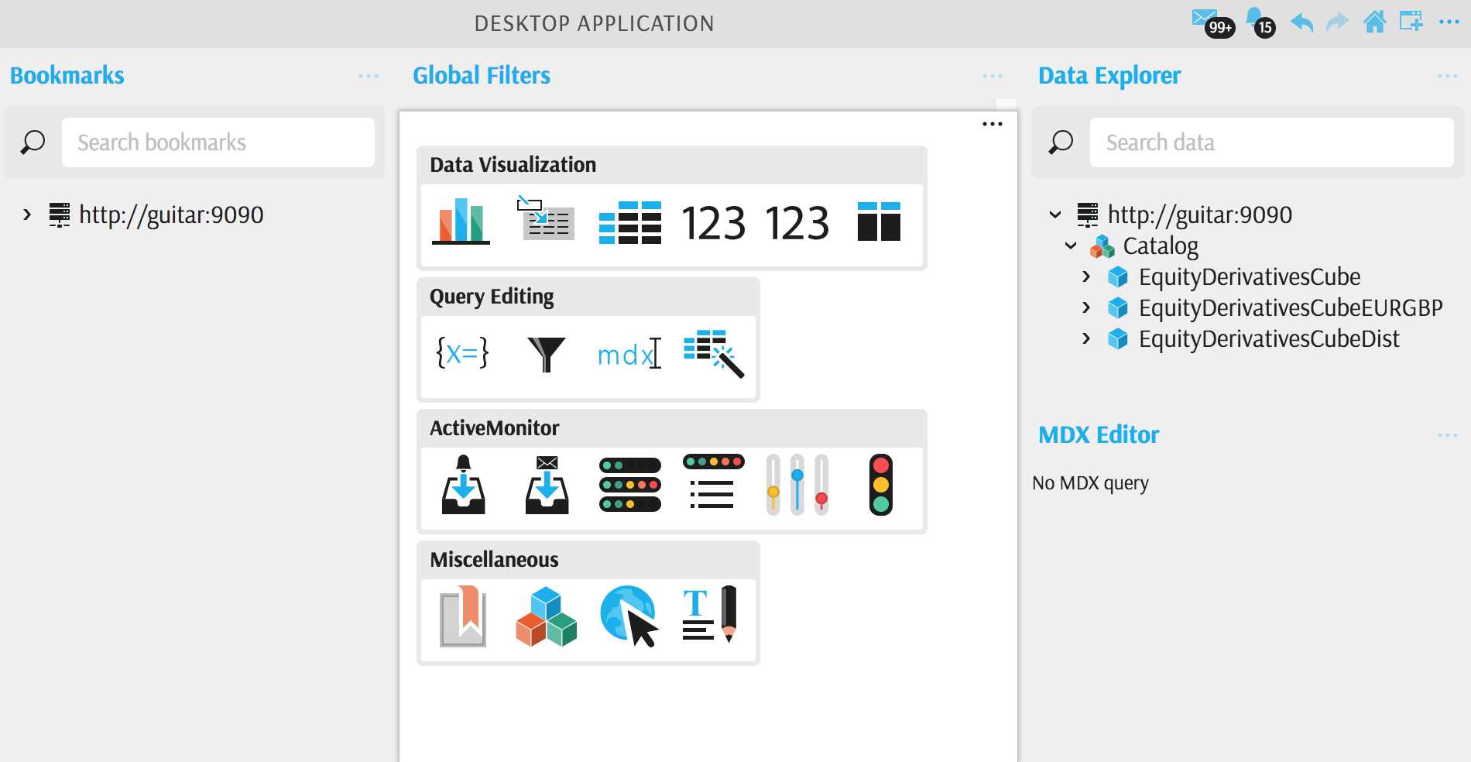Select the drillthrough table widget icon
This screenshot has width=1471, height=762.
click(546, 219)
